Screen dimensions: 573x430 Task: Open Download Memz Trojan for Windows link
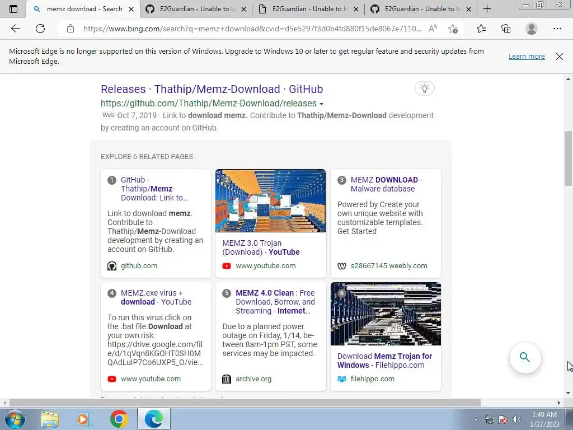click(x=385, y=361)
